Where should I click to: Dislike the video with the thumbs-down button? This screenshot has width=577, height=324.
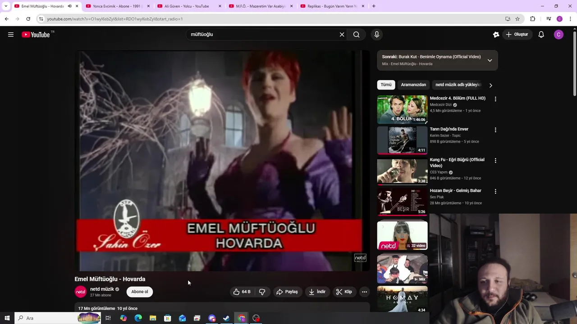pos(262,292)
